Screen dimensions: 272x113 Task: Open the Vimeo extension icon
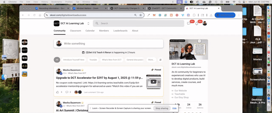tap(183, 15)
